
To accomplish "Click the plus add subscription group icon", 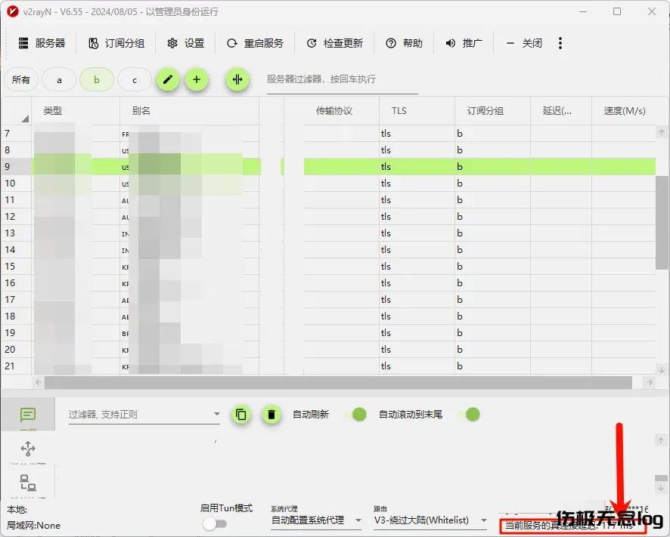I will 197,79.
